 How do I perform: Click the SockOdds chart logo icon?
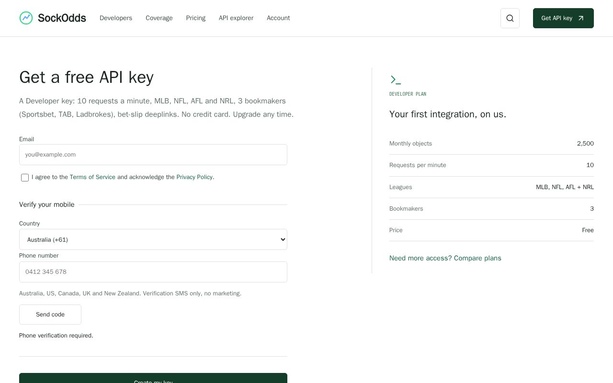[26, 18]
